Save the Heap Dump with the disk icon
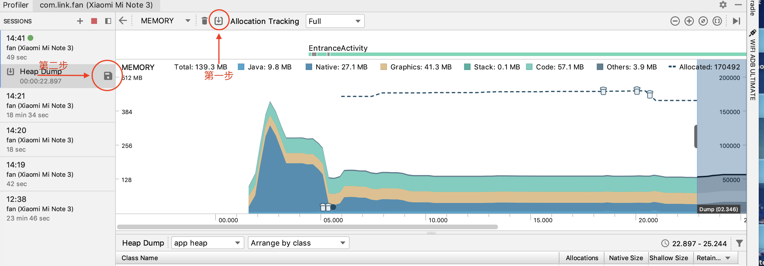Viewport: 764px width, 266px height. [x=108, y=76]
